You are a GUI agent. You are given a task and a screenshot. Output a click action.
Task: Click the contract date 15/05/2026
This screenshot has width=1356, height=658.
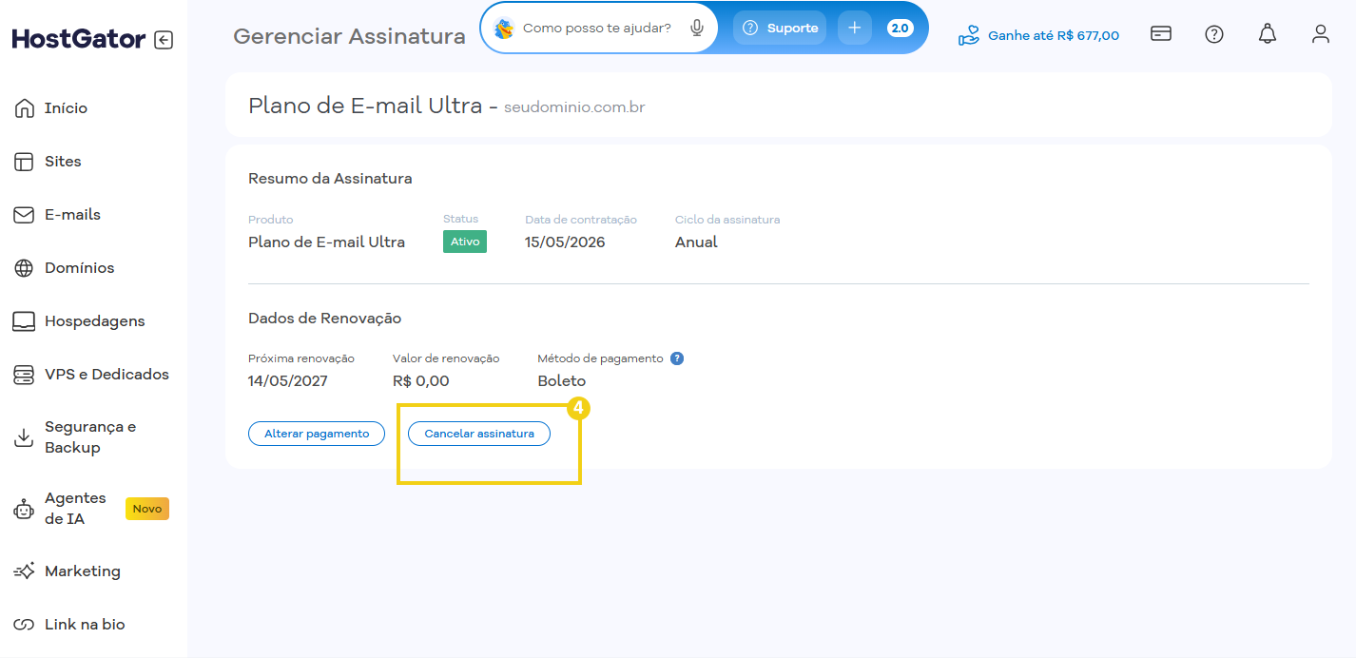click(x=565, y=242)
